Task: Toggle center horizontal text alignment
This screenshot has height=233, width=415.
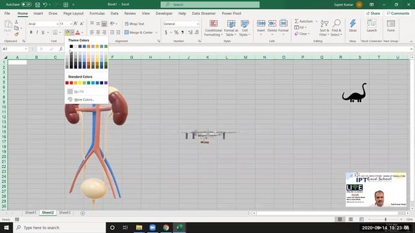Action: (98, 32)
